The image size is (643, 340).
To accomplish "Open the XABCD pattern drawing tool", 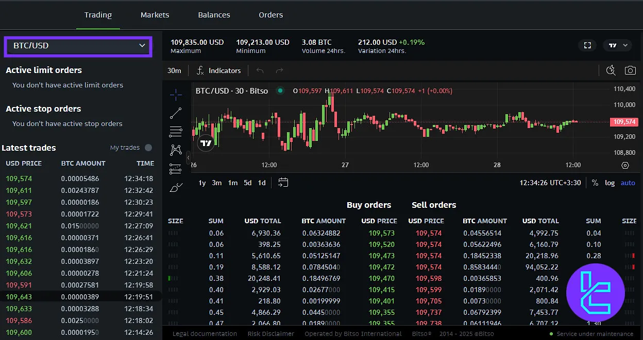I will (176, 150).
